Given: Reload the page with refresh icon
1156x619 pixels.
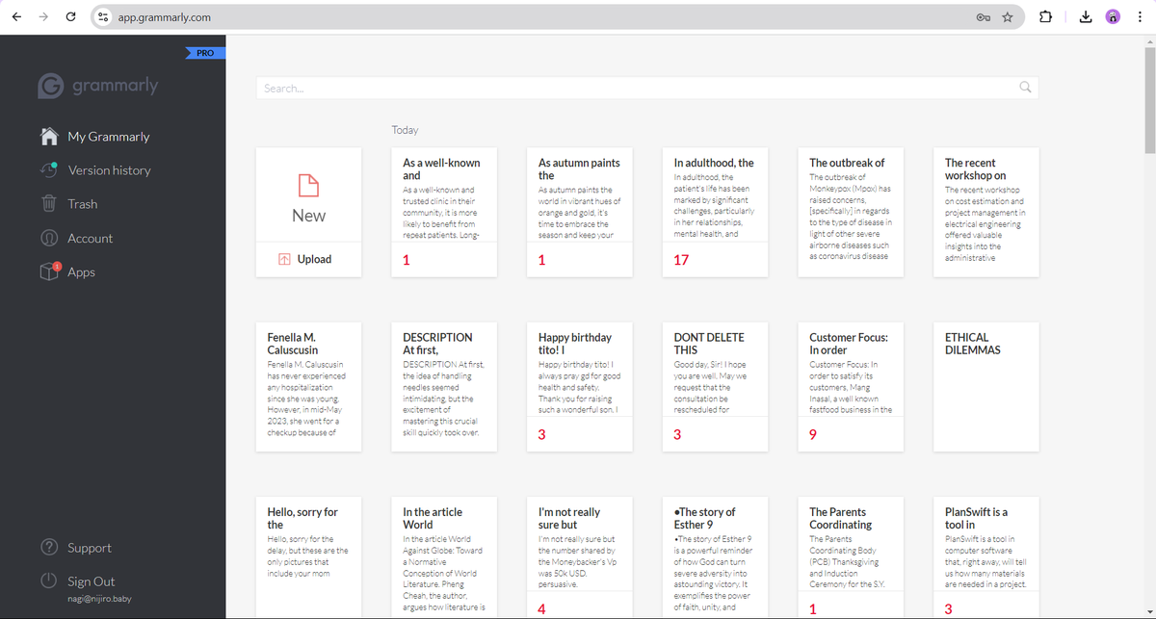Looking at the screenshot, I should 71,16.
